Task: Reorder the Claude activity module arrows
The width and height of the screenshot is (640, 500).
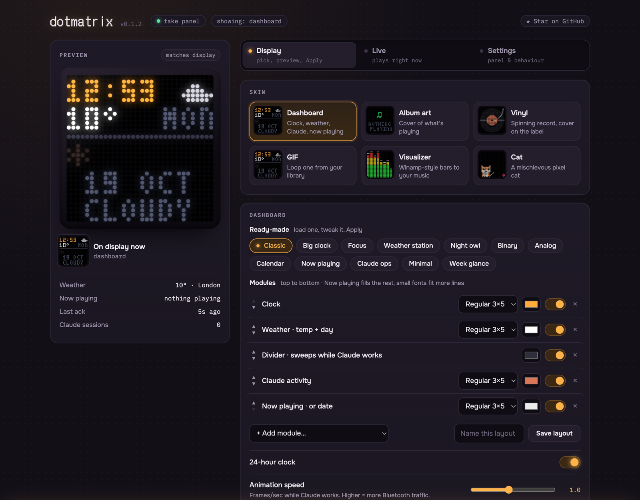Action: click(254, 381)
